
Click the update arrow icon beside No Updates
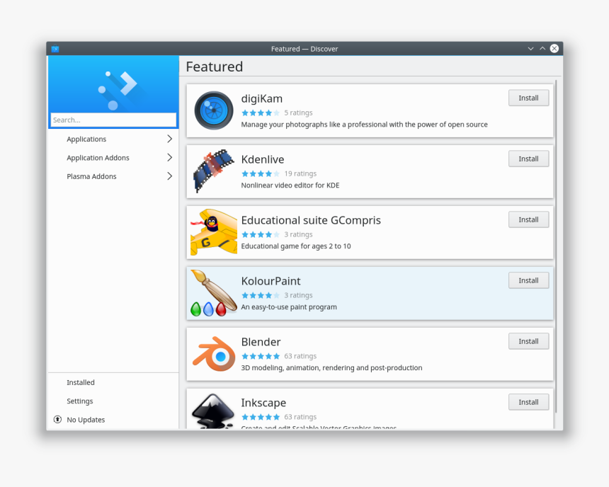(x=57, y=420)
